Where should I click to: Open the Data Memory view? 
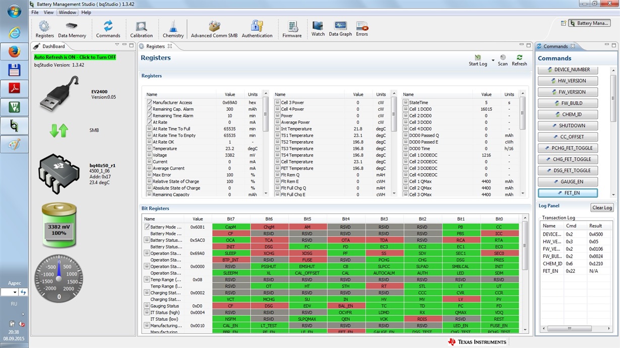tap(72, 29)
